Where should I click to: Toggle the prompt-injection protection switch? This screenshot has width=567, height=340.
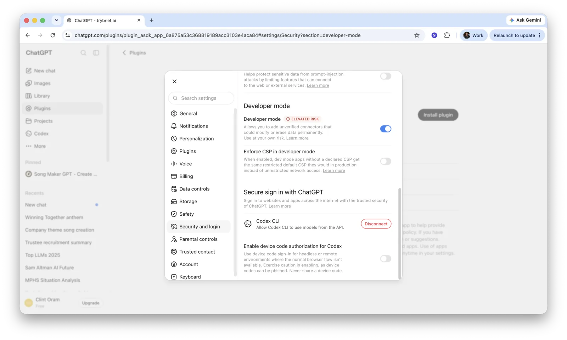(x=386, y=76)
